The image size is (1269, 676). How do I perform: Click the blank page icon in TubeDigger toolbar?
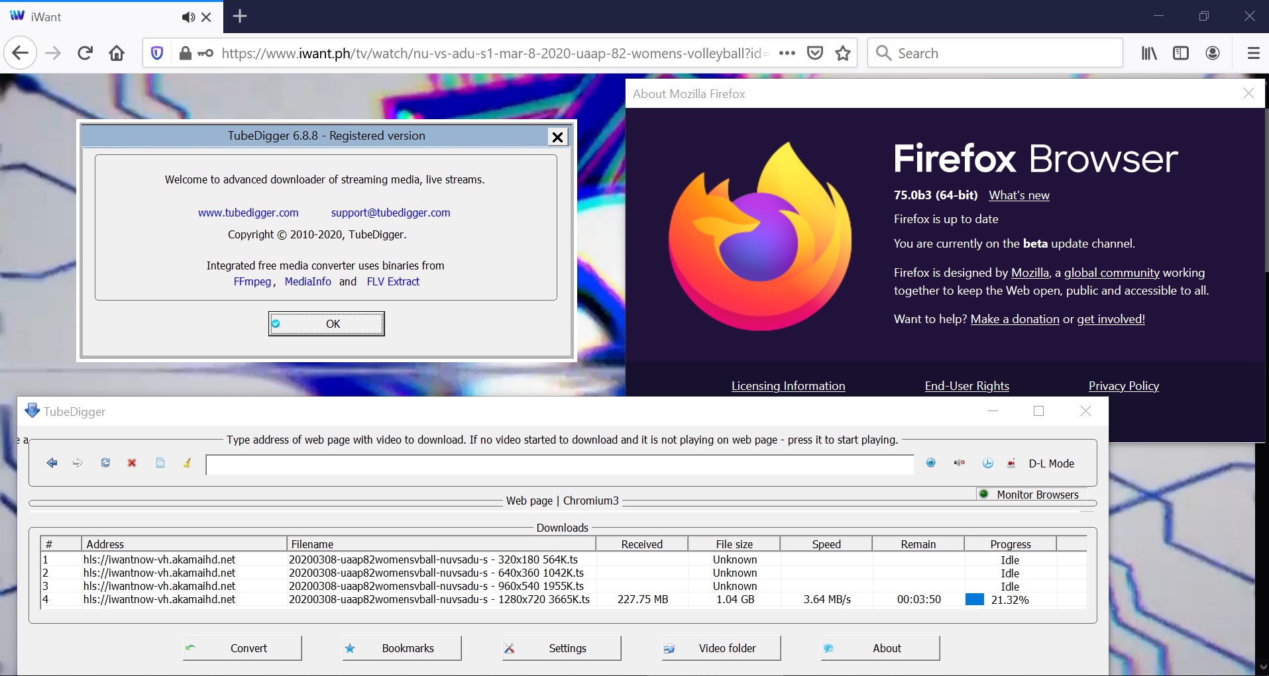[x=160, y=463]
